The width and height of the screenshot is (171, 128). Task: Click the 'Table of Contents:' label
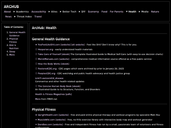pos(14,27)
